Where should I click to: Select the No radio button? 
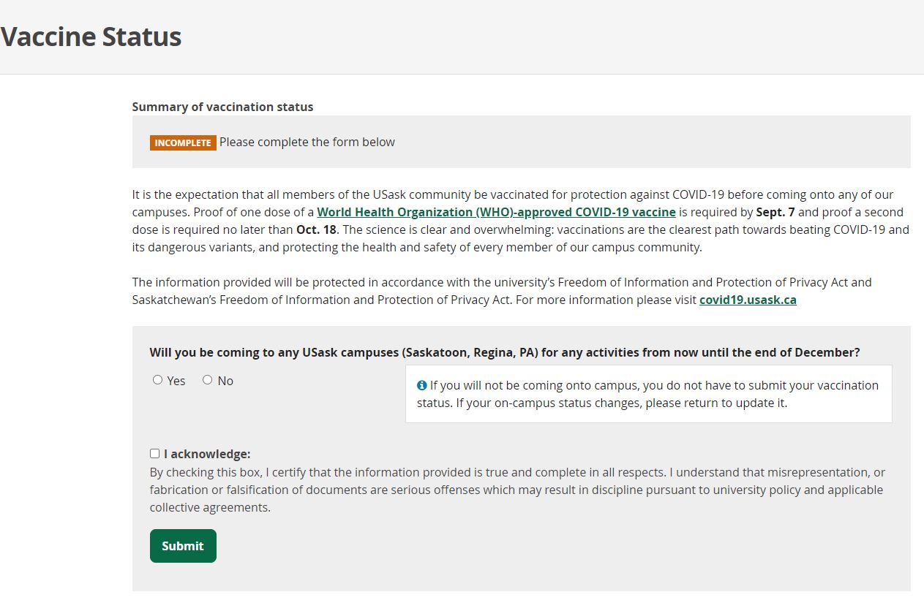(207, 380)
